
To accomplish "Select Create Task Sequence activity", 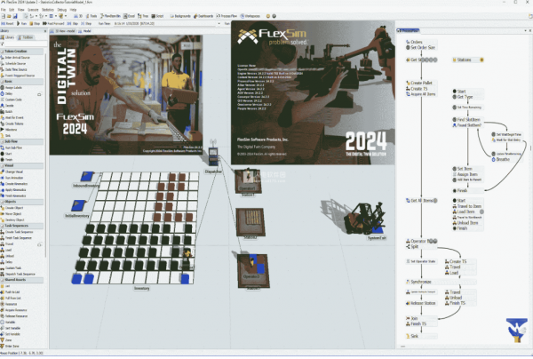I will point(19,232).
